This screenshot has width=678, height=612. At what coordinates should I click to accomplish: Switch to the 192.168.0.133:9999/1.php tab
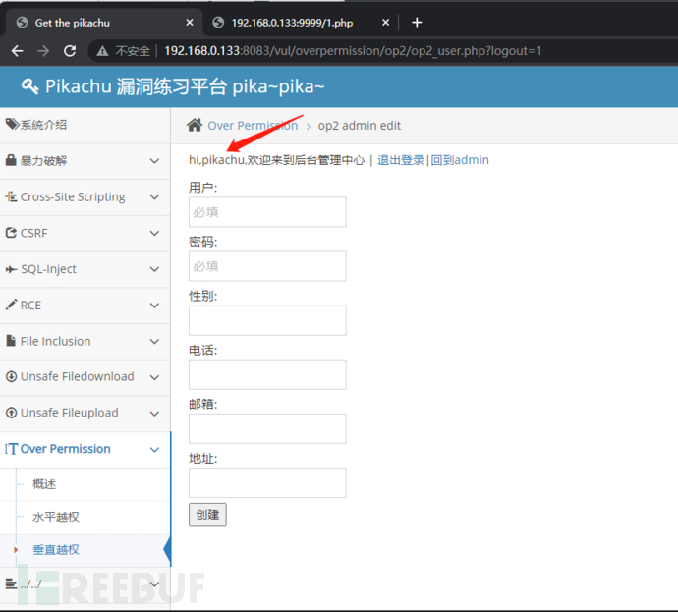tap(301, 23)
